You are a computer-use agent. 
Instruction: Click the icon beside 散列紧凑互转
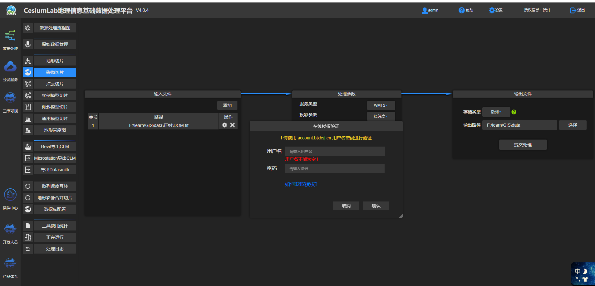click(x=28, y=186)
